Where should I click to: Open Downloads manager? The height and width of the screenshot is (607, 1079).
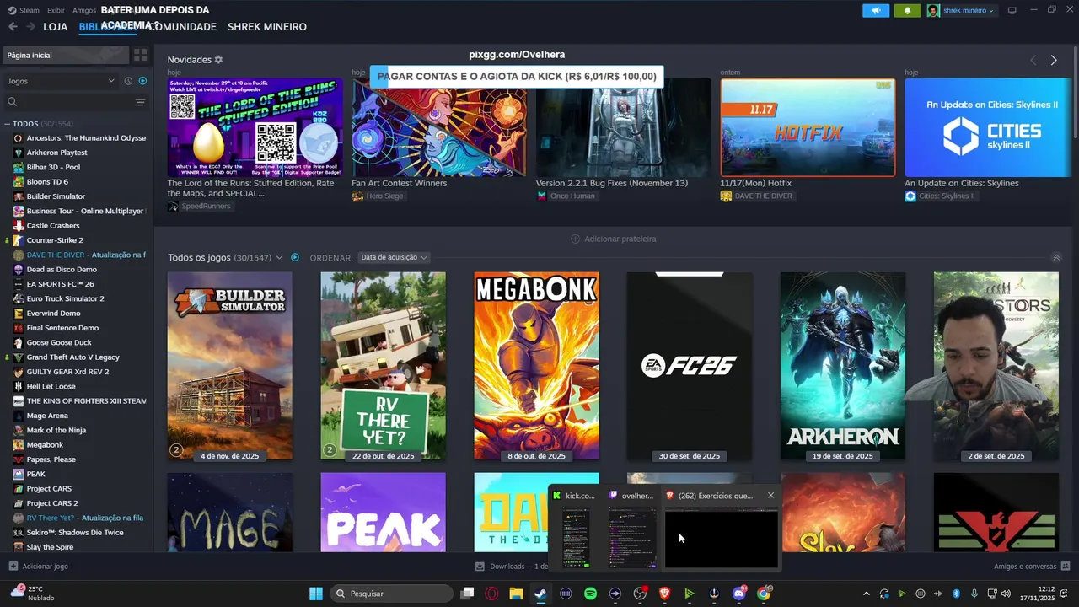(x=512, y=567)
